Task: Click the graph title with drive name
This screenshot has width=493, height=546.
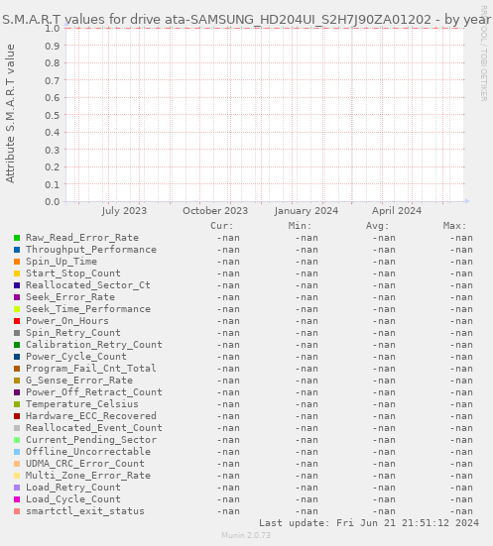Action: coord(246,20)
